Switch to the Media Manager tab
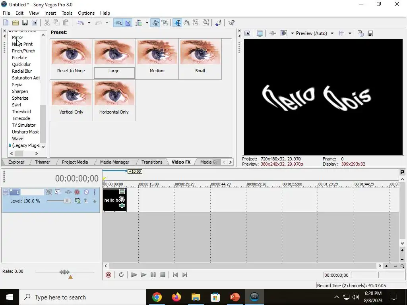Viewport: 407px width, 305px height. point(114,162)
